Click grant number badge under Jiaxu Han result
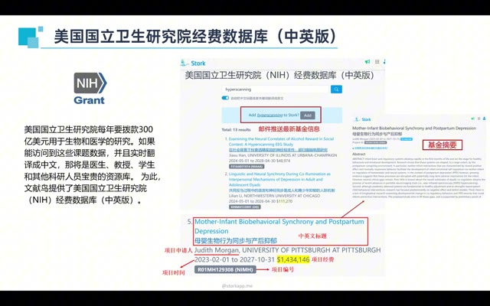Image resolution: width=490 pixels, height=306 pixels. [x=247, y=167]
